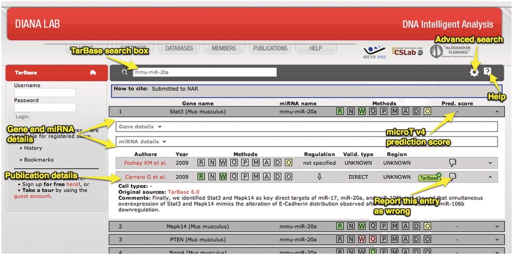Open the TarBase 6.0 source link
Viewport: 513px width, 255px height.
tap(184, 192)
